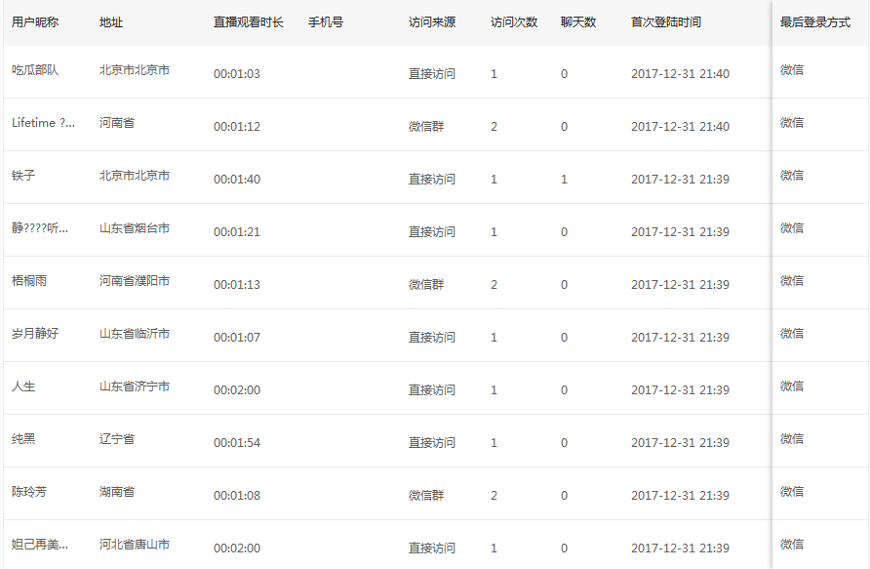Viewport: 870px width, 569px height.
Task: Click watch duration 00:01:40
Action: coord(237,180)
